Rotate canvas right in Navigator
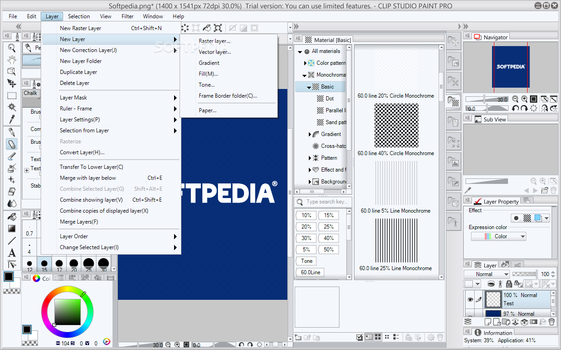Viewport: 561px width, 350px height. click(524, 109)
